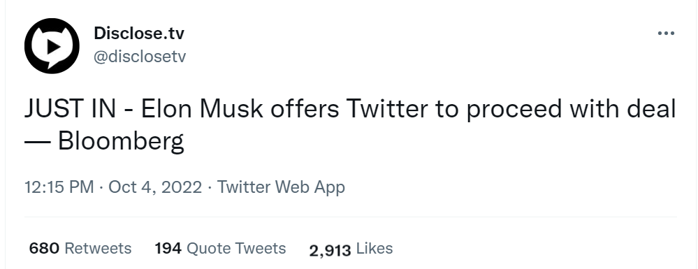Image resolution: width=698 pixels, height=269 pixels.
Task: View the 680 Retweets list
Action: (x=80, y=248)
